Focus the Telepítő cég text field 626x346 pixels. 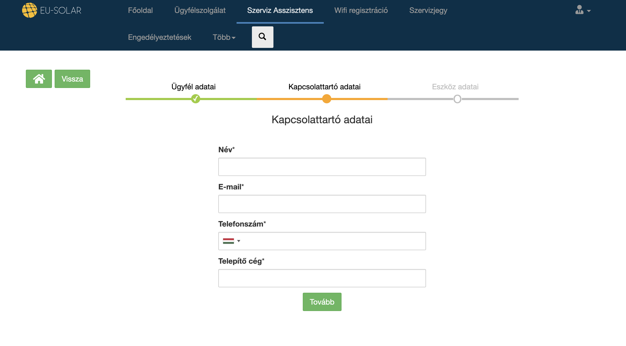[322, 278]
